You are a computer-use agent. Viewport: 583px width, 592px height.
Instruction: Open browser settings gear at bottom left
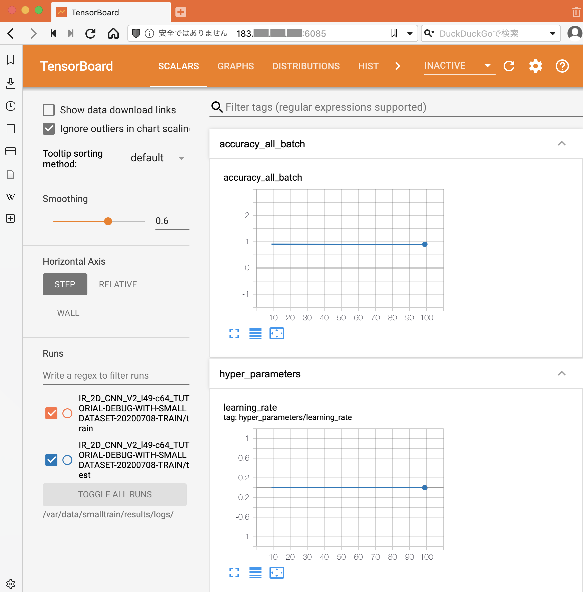(11, 584)
